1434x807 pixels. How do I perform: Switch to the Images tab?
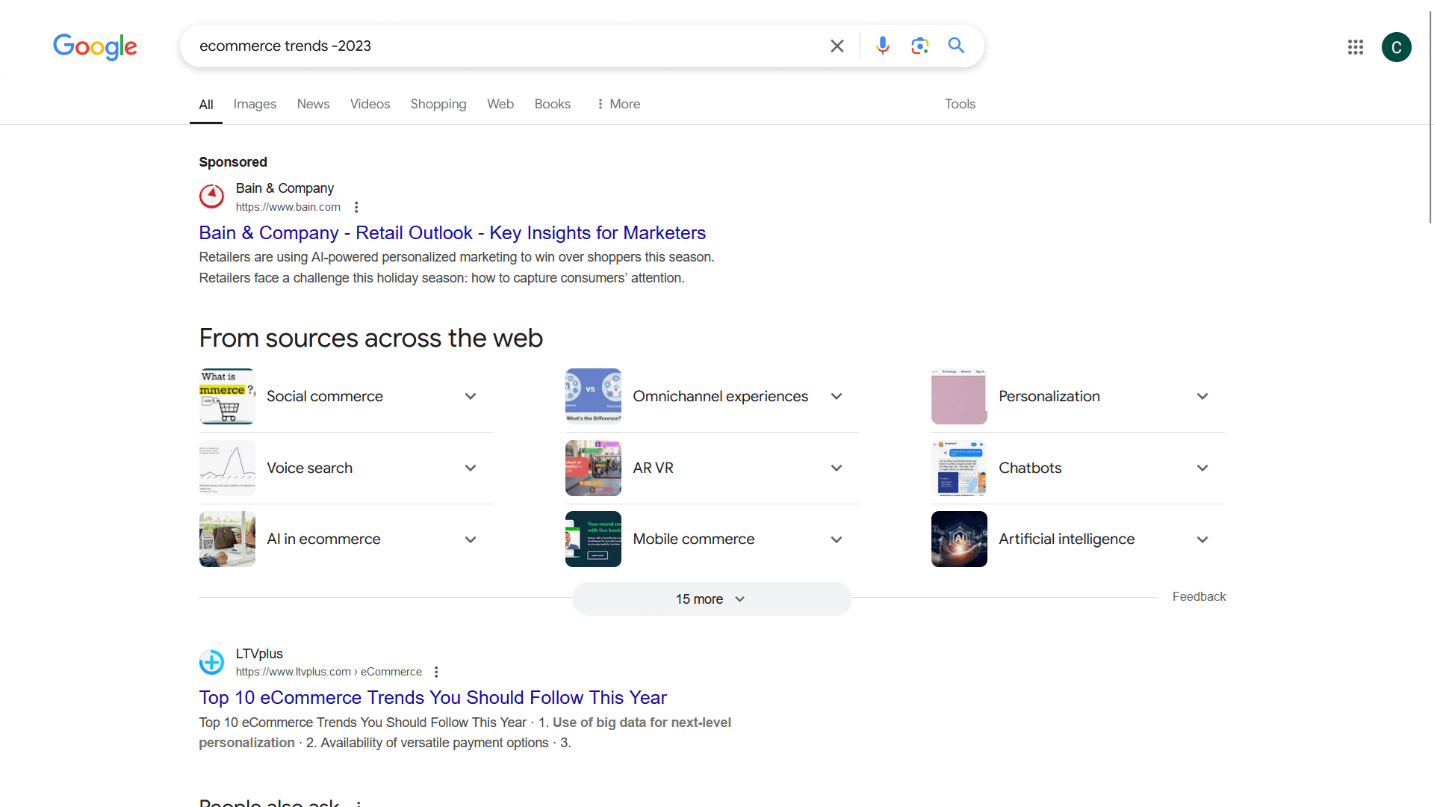click(x=255, y=104)
